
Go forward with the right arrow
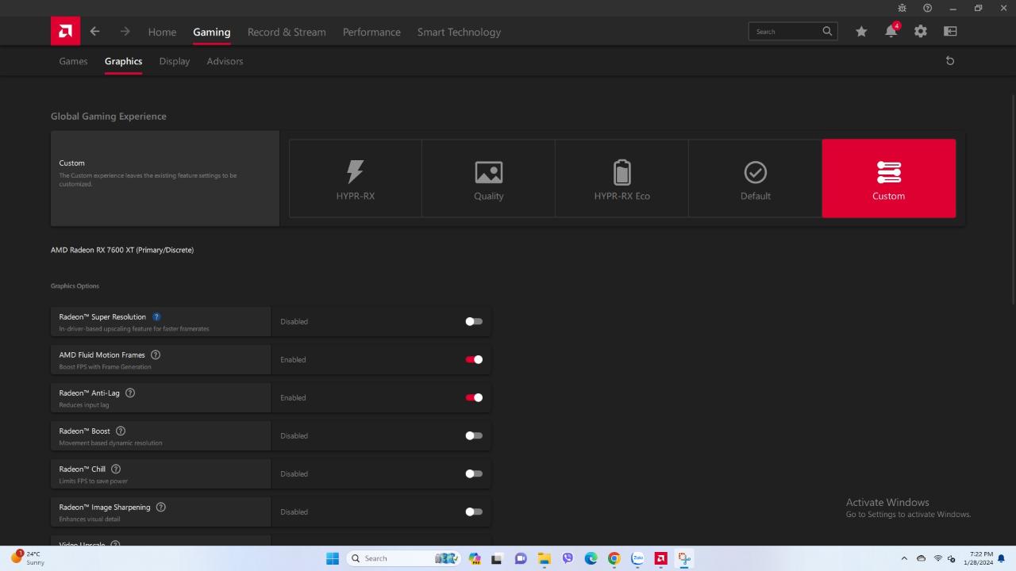click(125, 32)
